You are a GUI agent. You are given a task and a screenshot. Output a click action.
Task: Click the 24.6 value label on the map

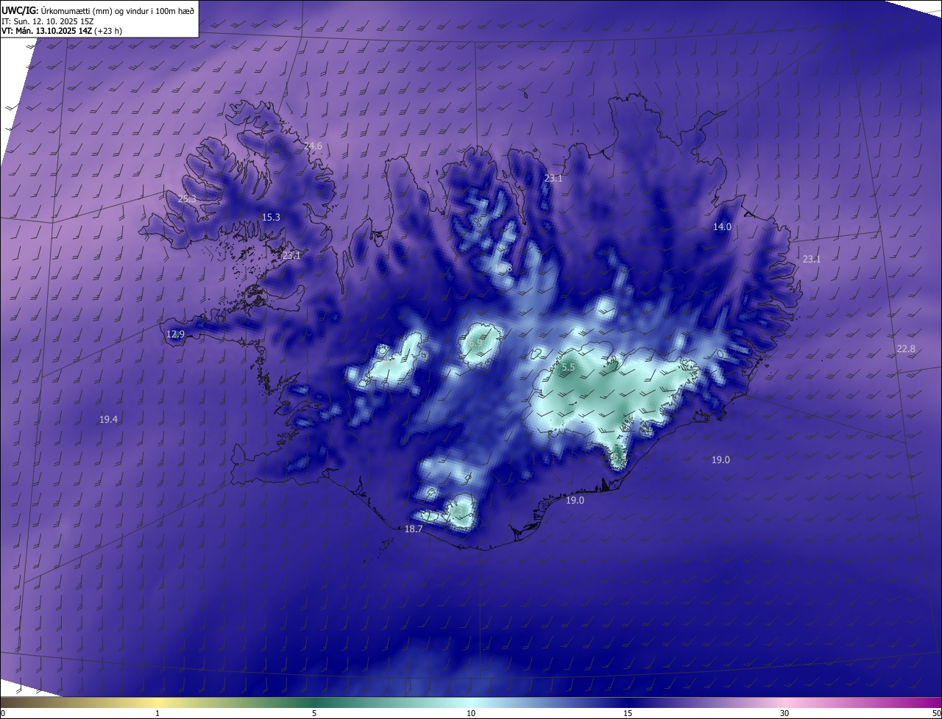[x=313, y=146]
